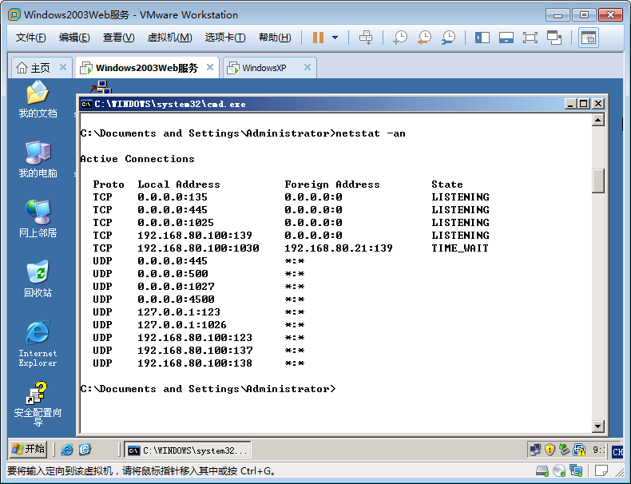Click the foreign address 192.168.80.21:139

coord(339,248)
